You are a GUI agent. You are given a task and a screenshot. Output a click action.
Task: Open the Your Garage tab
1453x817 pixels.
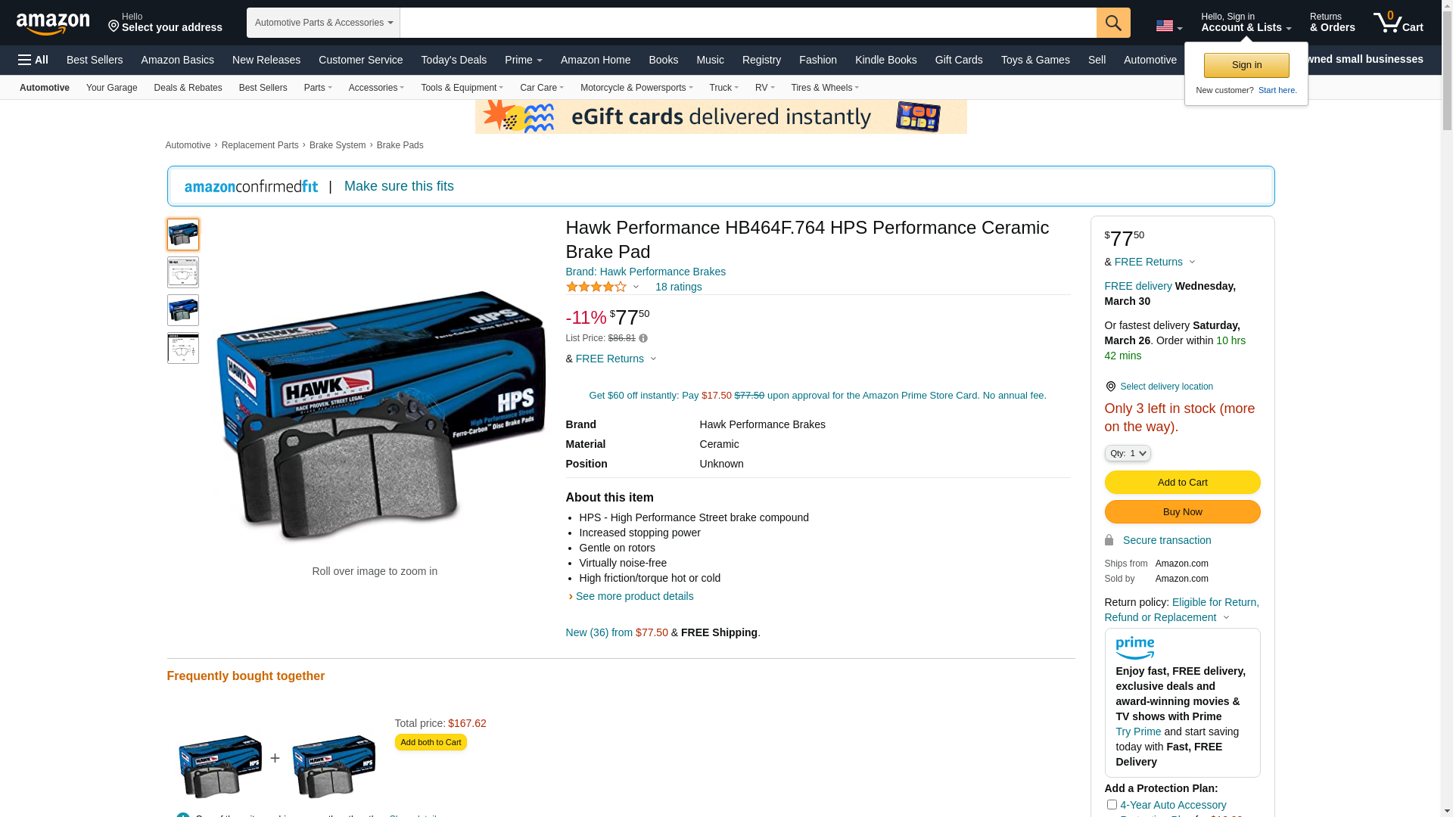112,88
